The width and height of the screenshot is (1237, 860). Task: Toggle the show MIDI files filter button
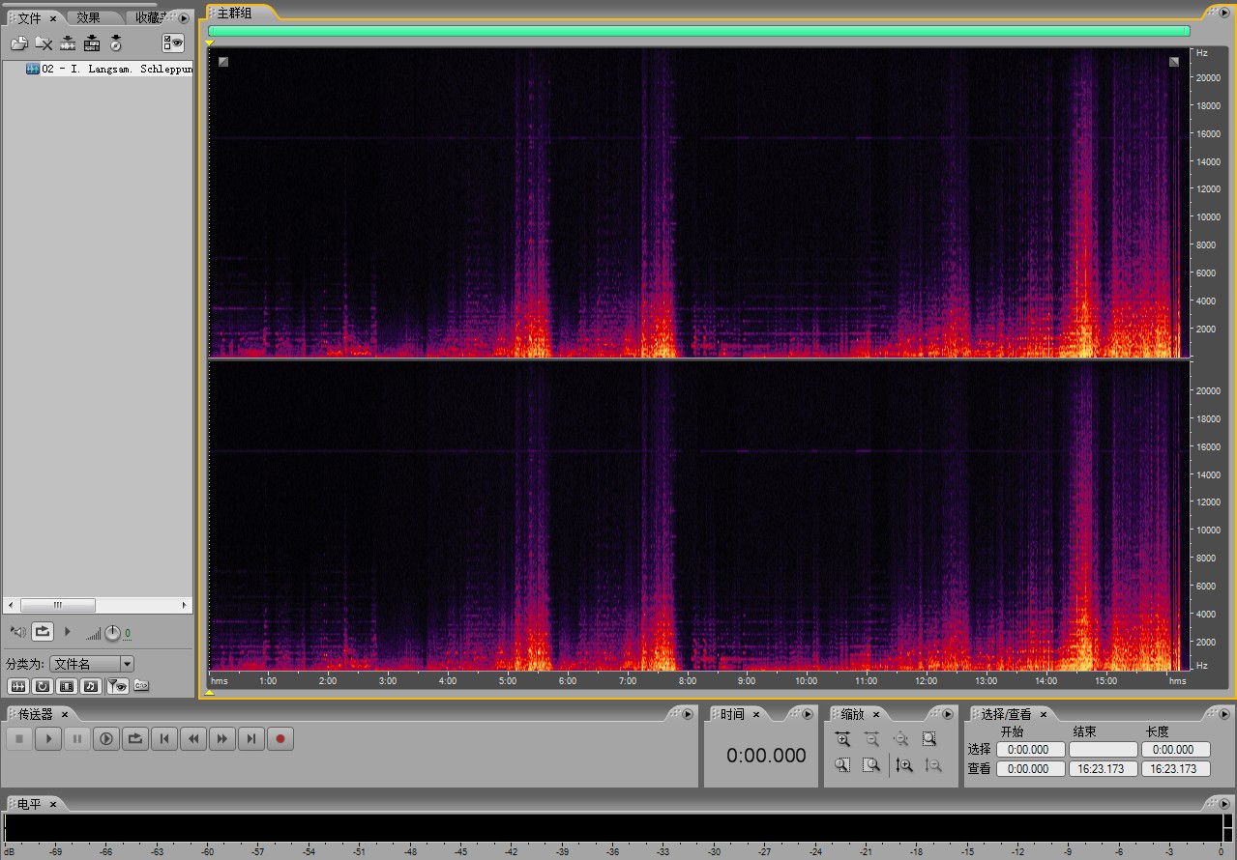(91, 686)
